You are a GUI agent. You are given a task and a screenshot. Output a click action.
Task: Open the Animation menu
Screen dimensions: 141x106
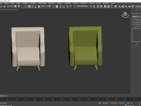pos(33,4)
